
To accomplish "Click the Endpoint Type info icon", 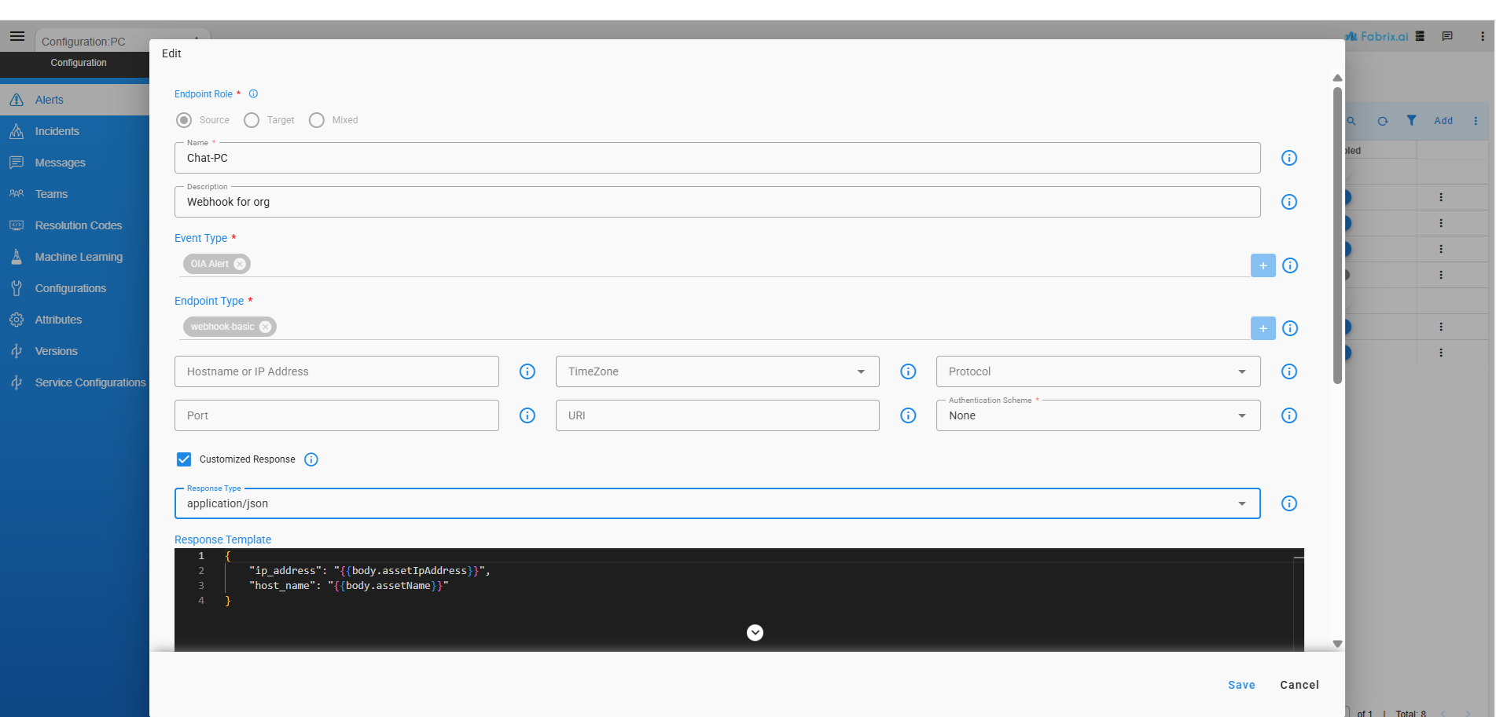I will pyautogui.click(x=1290, y=328).
